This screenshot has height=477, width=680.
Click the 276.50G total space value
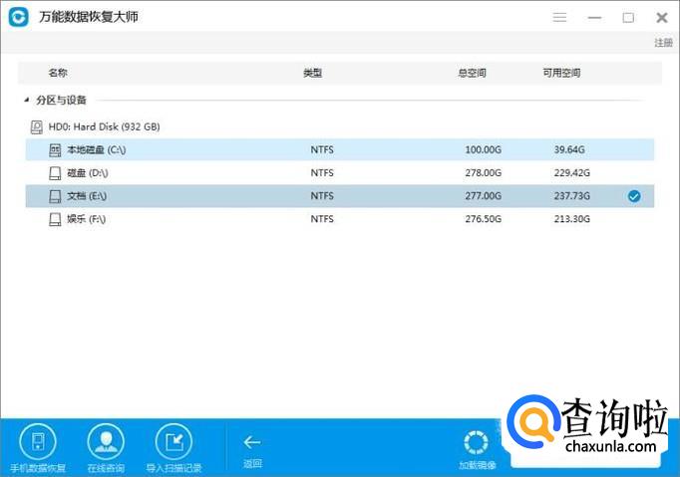click(x=484, y=219)
